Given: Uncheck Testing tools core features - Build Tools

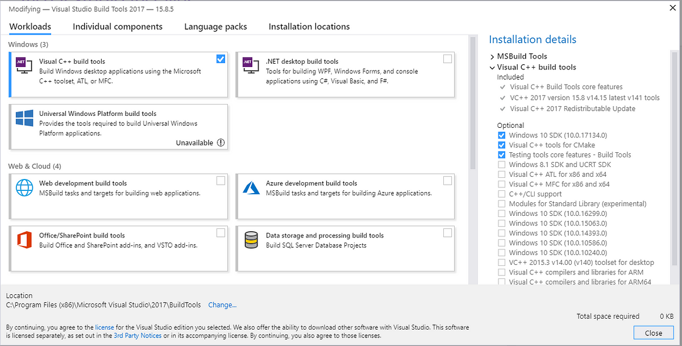Looking at the screenshot, I should [501, 155].
